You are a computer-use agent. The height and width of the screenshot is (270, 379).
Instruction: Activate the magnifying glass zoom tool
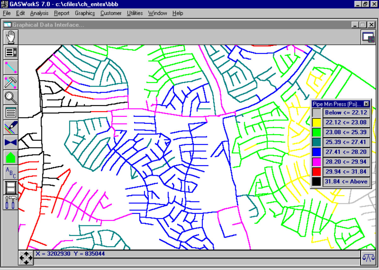tap(11, 97)
